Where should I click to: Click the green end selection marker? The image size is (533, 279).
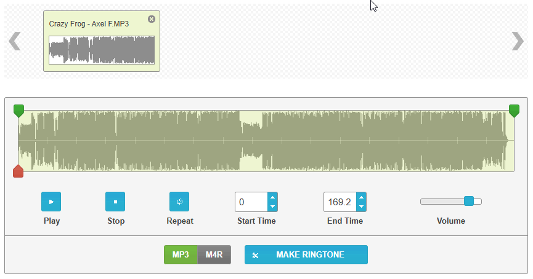514,111
